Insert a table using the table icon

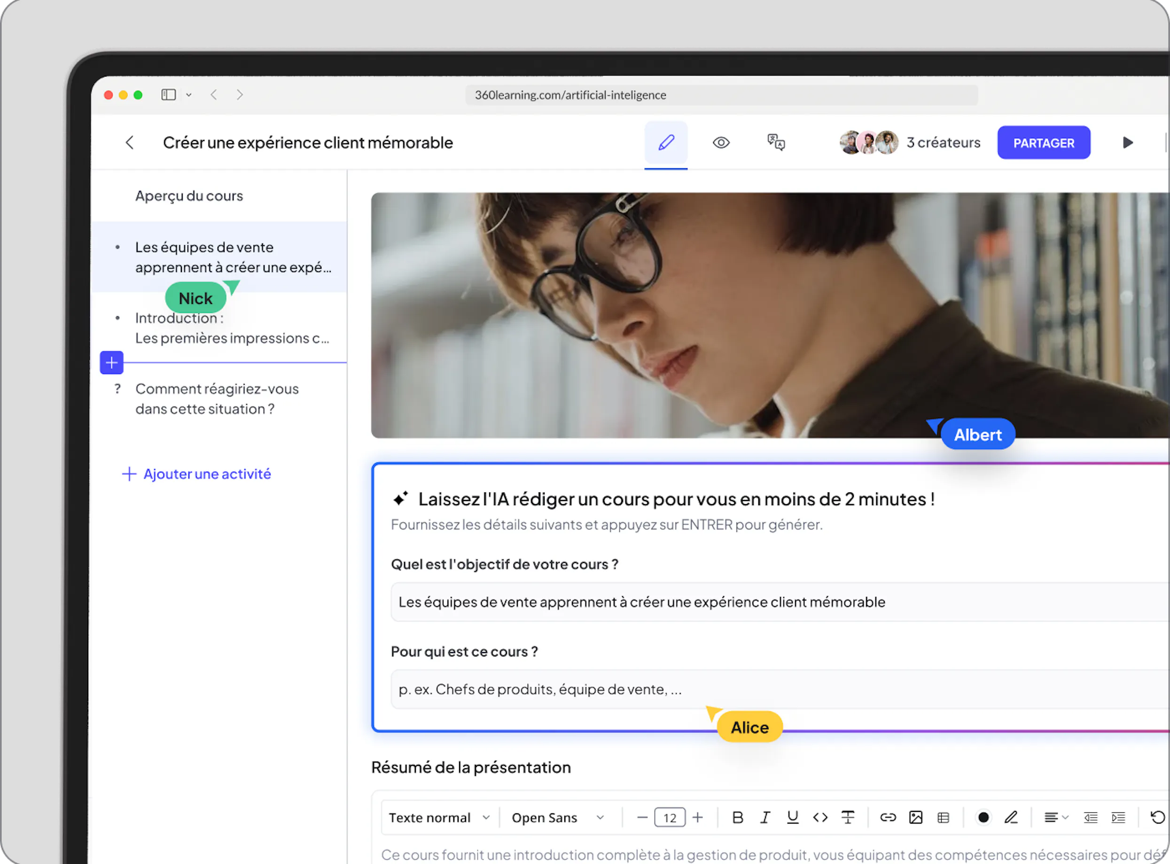[x=943, y=817]
